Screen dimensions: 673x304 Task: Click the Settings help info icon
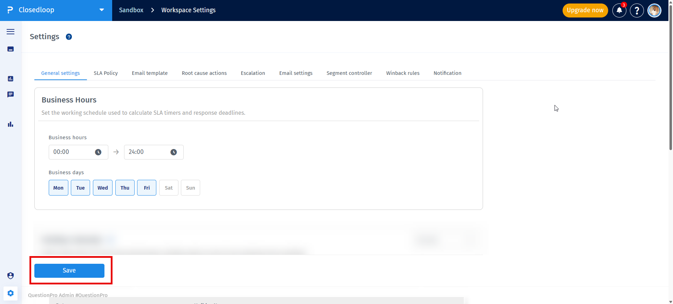(69, 37)
